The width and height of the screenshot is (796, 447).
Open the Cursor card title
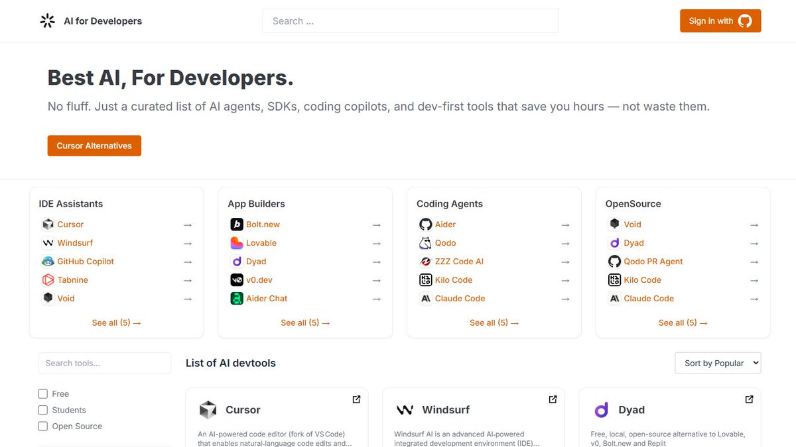(243, 410)
